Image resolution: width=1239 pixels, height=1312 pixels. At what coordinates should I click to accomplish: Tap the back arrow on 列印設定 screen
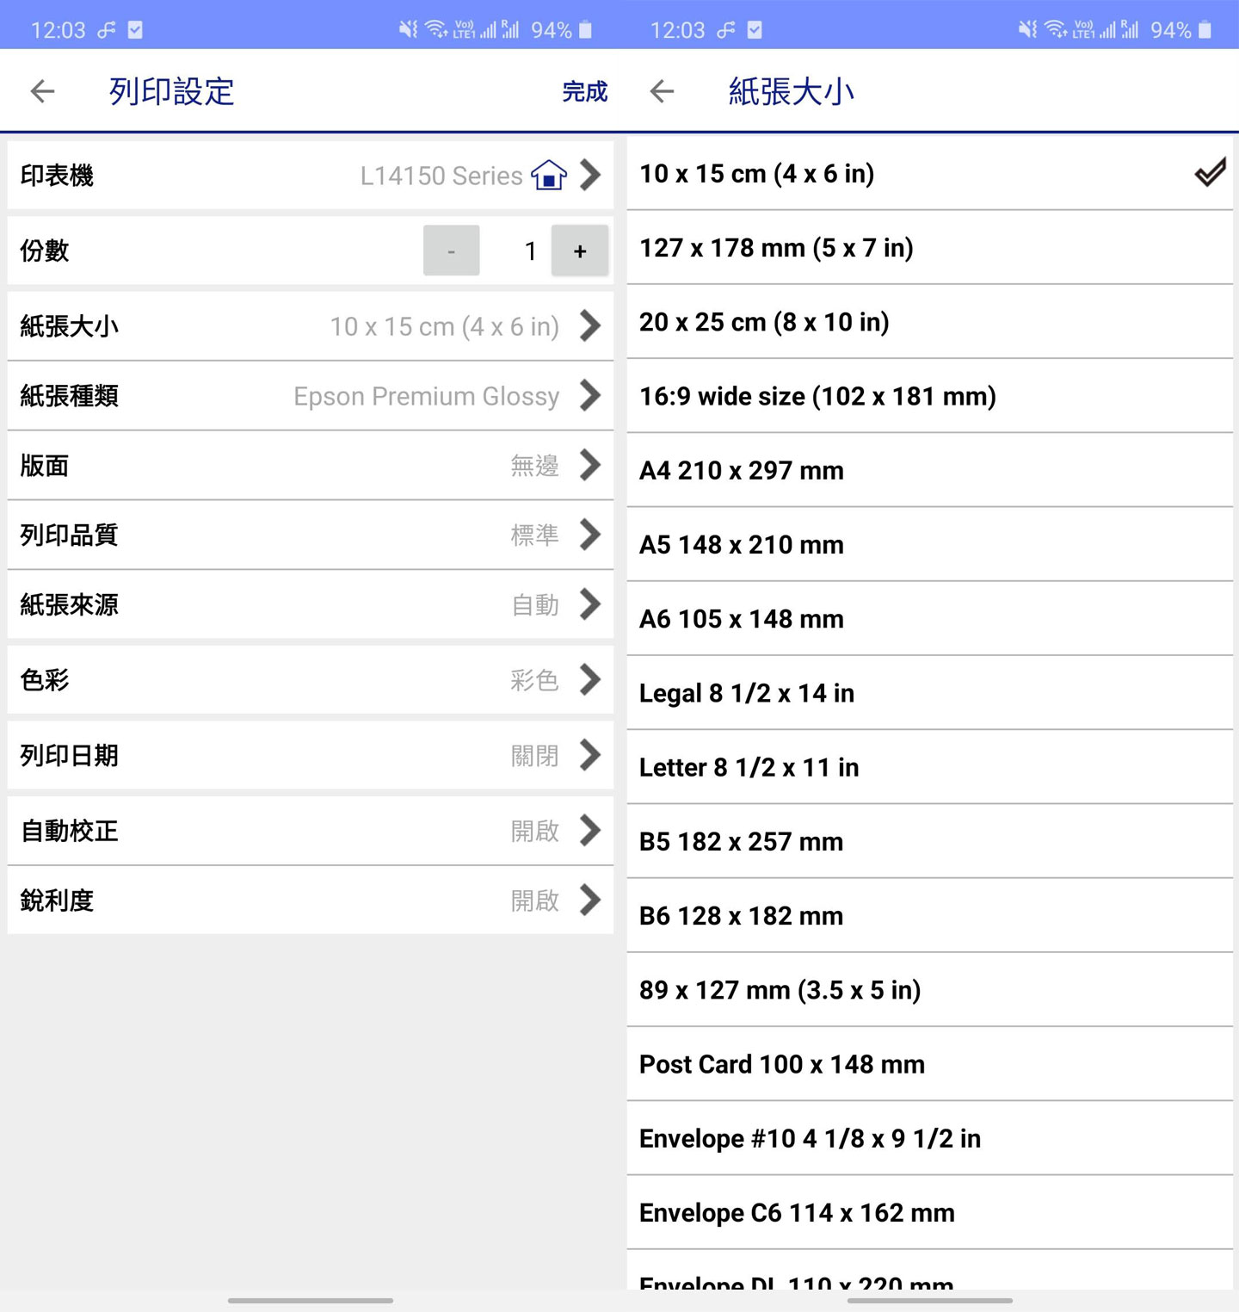tap(41, 90)
